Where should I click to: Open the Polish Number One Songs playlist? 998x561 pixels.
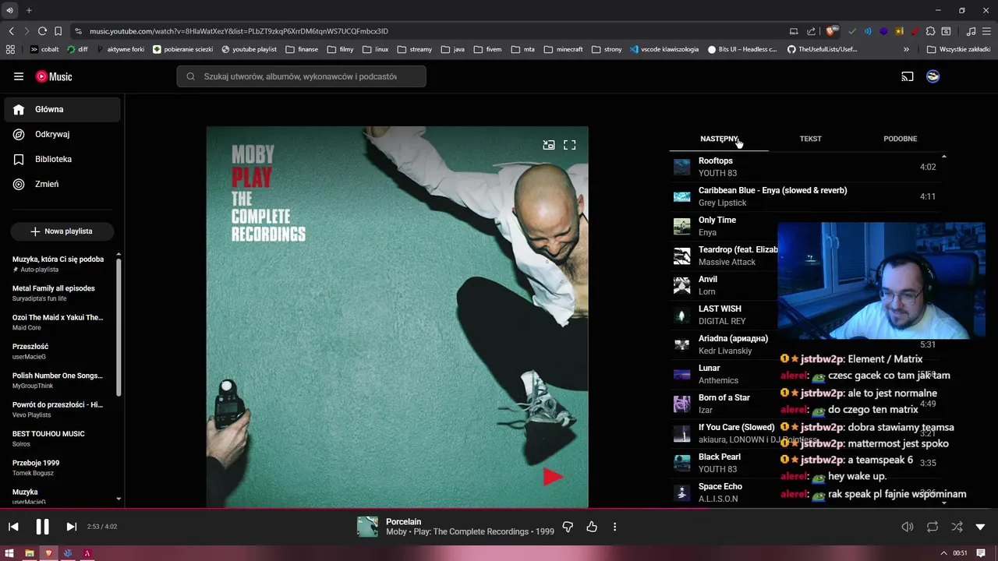click(x=58, y=380)
